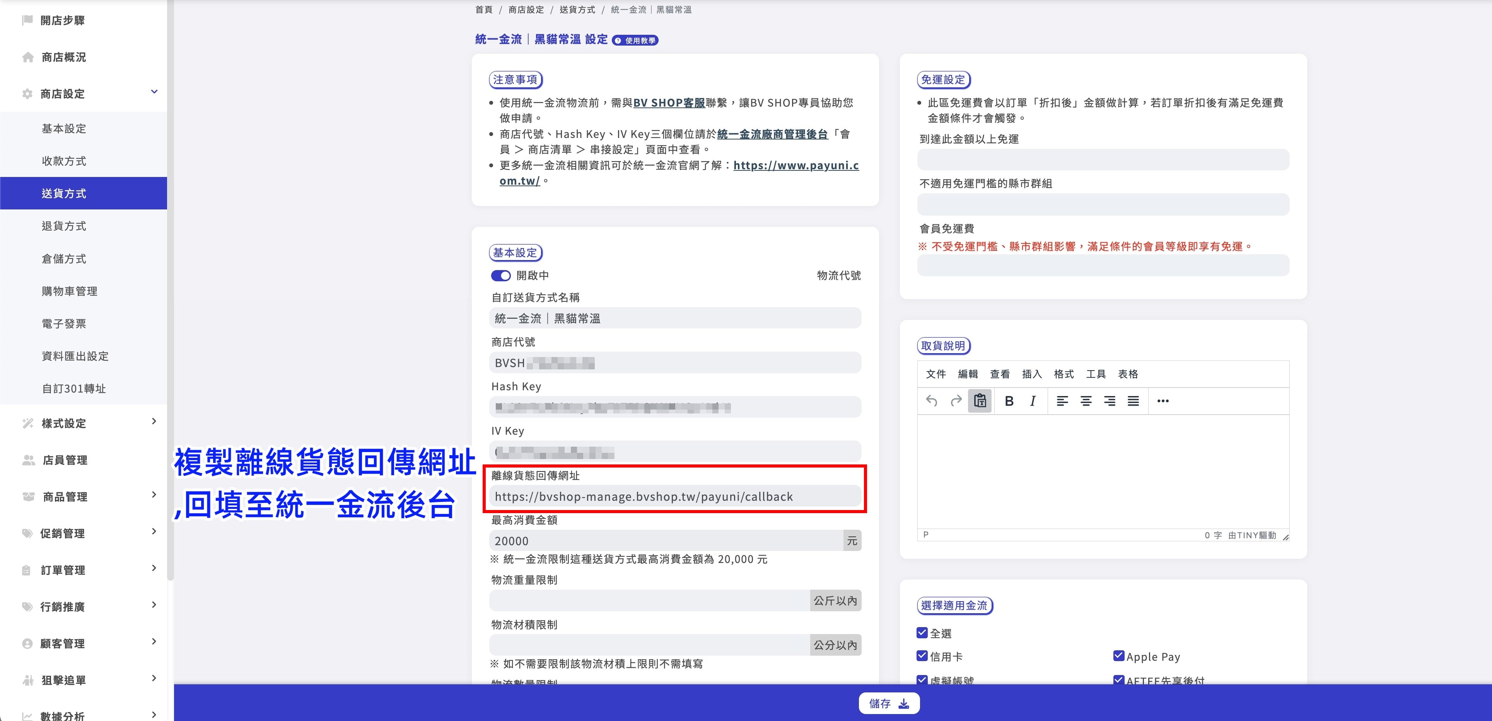This screenshot has width=1492, height=721.
Task: Uncheck the 信用卡 checkbox
Action: (922, 656)
